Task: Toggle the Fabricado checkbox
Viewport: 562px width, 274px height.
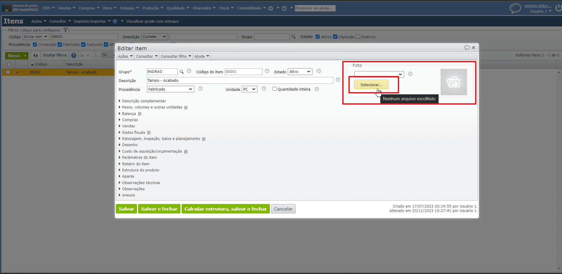Action: (60, 45)
